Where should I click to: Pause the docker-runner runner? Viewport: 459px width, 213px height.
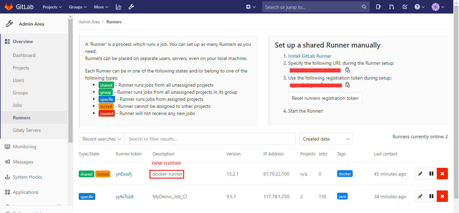431,174
